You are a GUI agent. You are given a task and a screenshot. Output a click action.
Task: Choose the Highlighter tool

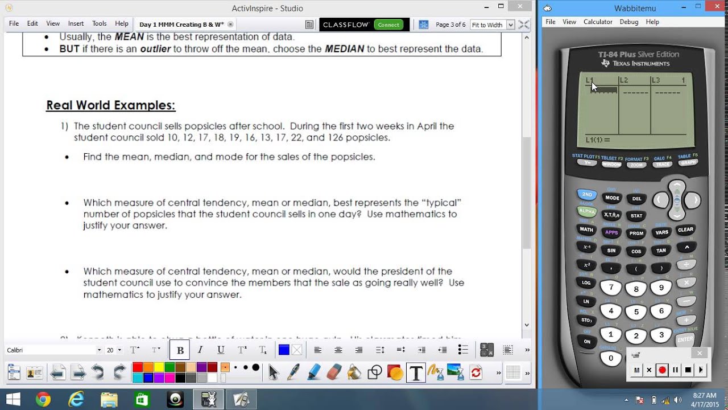tap(314, 373)
